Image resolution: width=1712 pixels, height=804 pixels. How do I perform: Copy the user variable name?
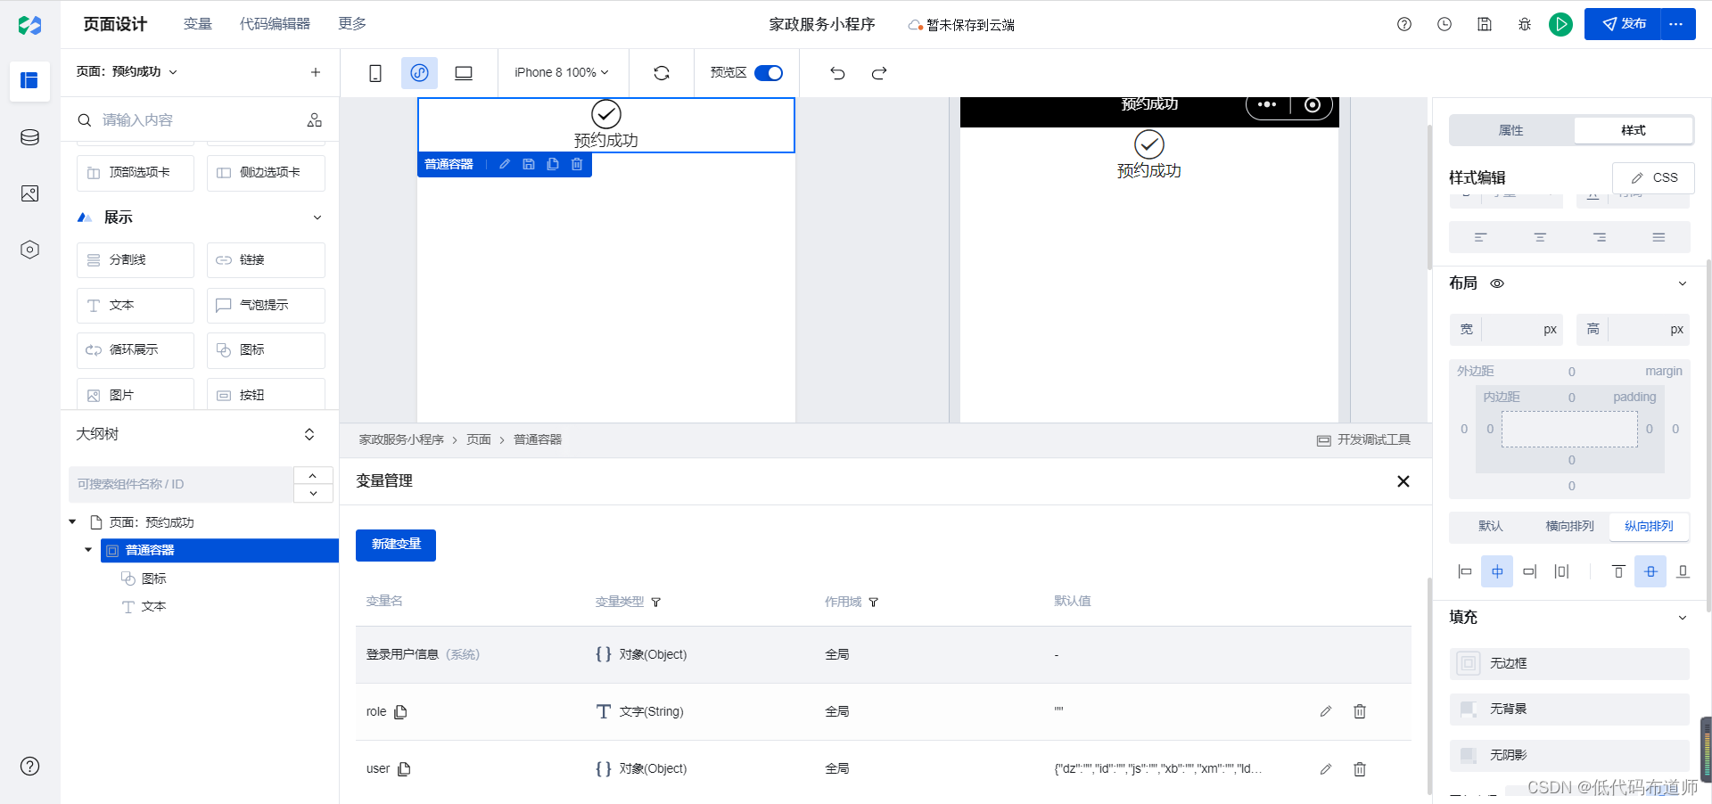404,768
